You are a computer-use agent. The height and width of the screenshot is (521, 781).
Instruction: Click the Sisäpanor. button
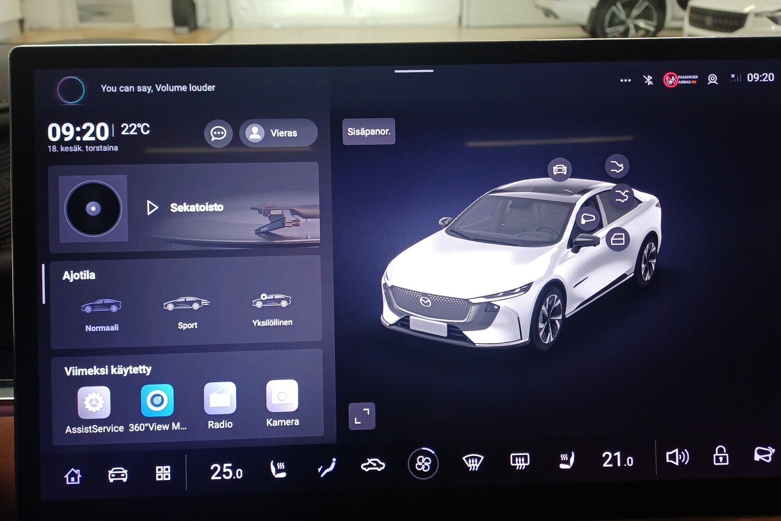coord(369,131)
